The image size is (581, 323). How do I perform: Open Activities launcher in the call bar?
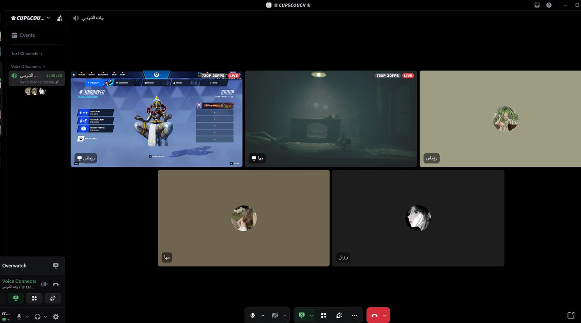tap(323, 315)
